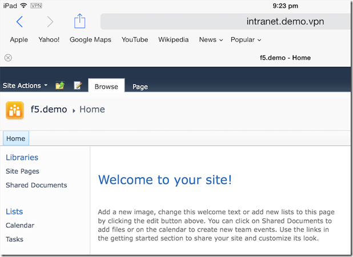Open the Google Maps bookmark
The width and height of the screenshot is (353, 257).
[90, 39]
